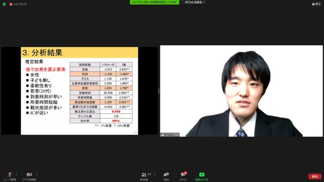Image resolution: width=324 pixels, height=182 pixels.
Task: Click the green 画面の共有 share screen icon
Action: [202, 175]
